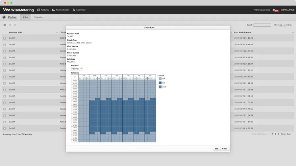Click the Actuator Kind column header

coord(15,32)
